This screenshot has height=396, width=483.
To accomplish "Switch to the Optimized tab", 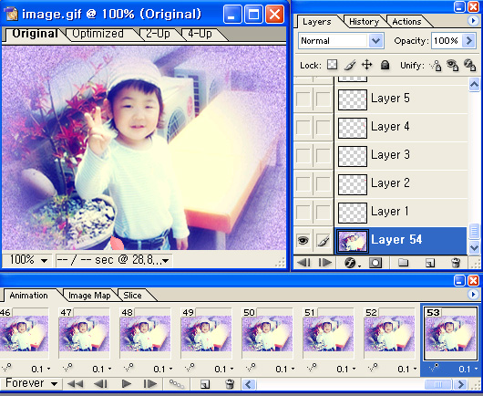I will [x=98, y=34].
